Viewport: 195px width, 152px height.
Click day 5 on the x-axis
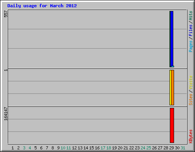coord(35,148)
